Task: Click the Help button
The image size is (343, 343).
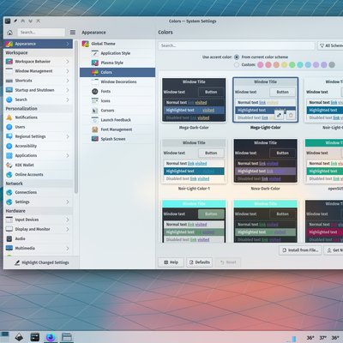Action: point(171,262)
